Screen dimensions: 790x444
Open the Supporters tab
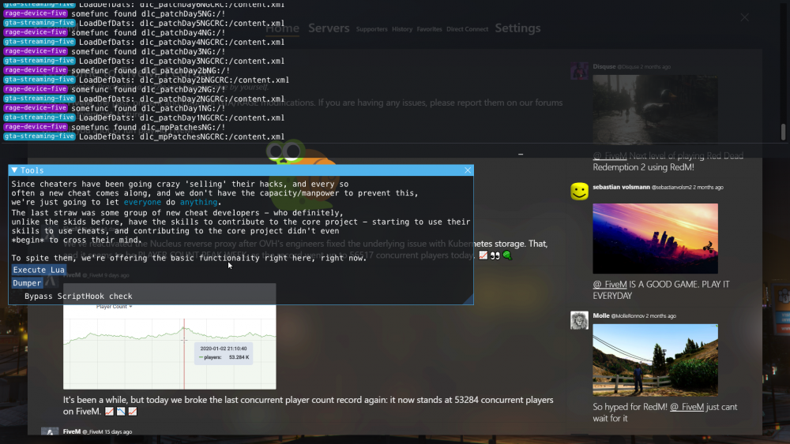click(x=371, y=29)
